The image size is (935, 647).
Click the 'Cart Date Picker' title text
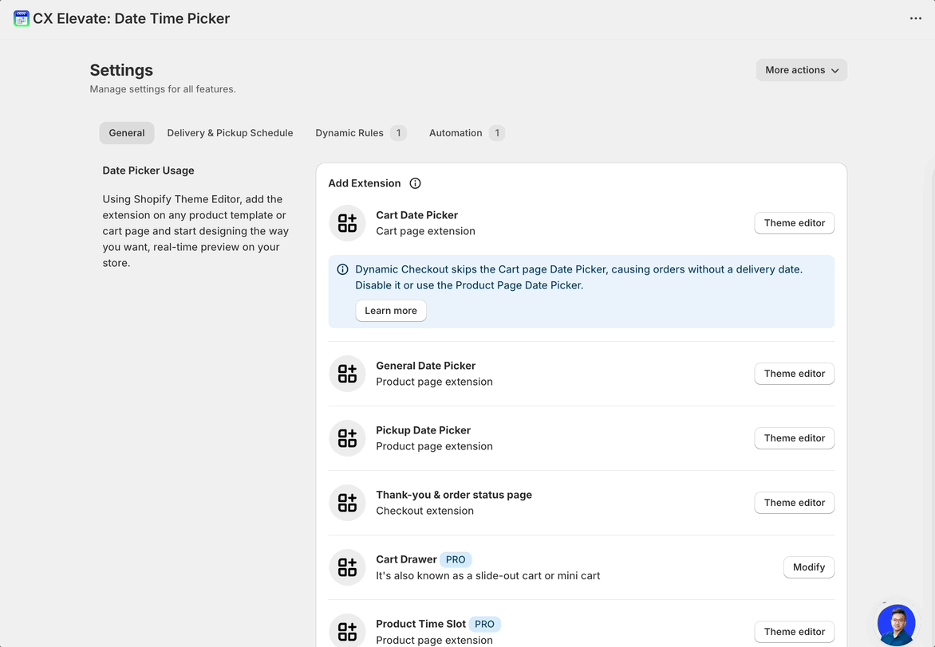click(x=416, y=215)
